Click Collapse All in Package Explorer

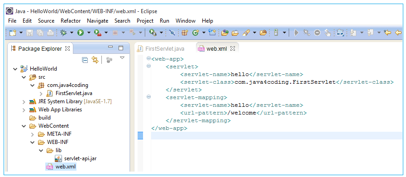click(x=85, y=60)
